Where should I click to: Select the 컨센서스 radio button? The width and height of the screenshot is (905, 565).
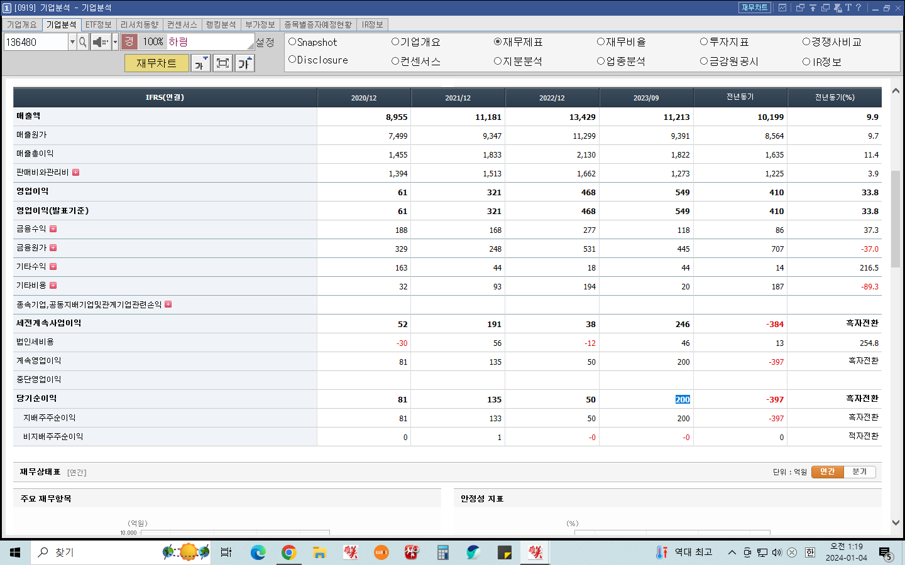pyautogui.click(x=395, y=61)
